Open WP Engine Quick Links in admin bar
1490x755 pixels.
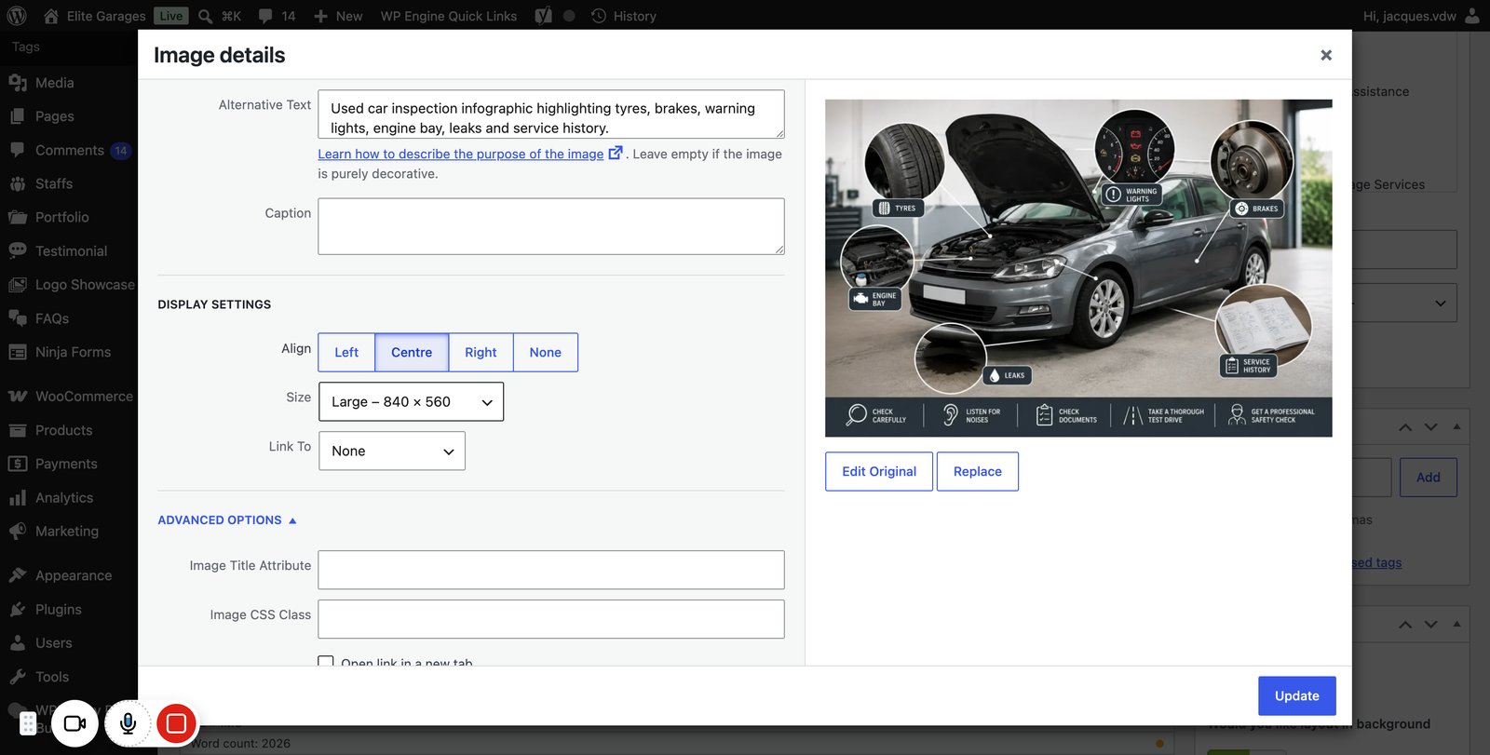(x=449, y=16)
